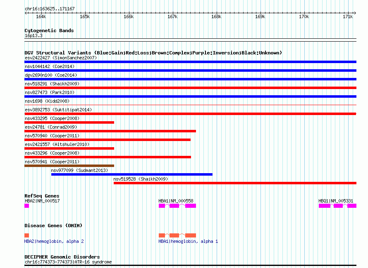The width and height of the screenshot is (368, 268).
Task: Click the esv3892753 (Suktitipat2014) label
Action: click(58, 110)
